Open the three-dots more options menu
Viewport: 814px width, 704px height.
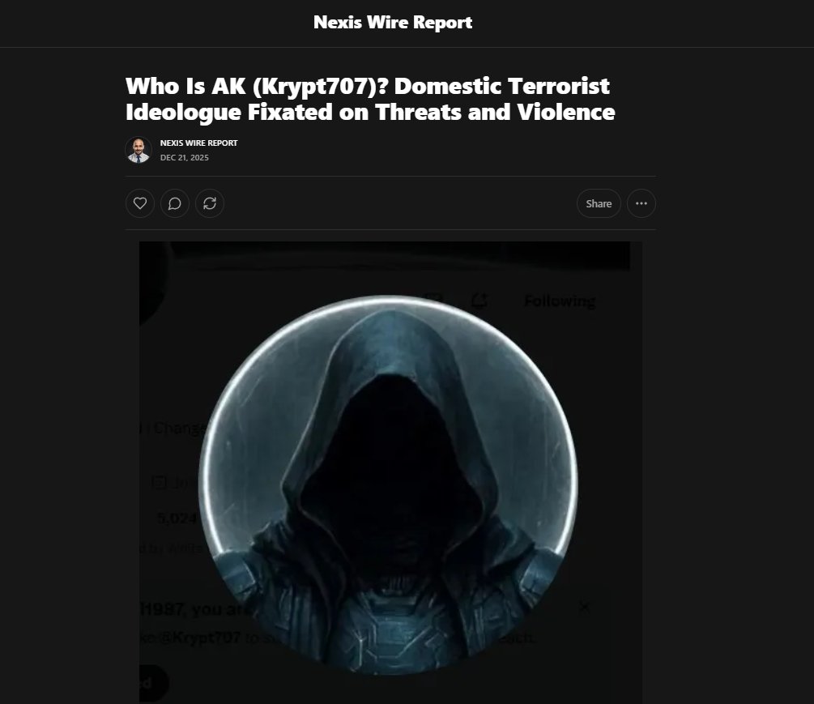(x=641, y=203)
